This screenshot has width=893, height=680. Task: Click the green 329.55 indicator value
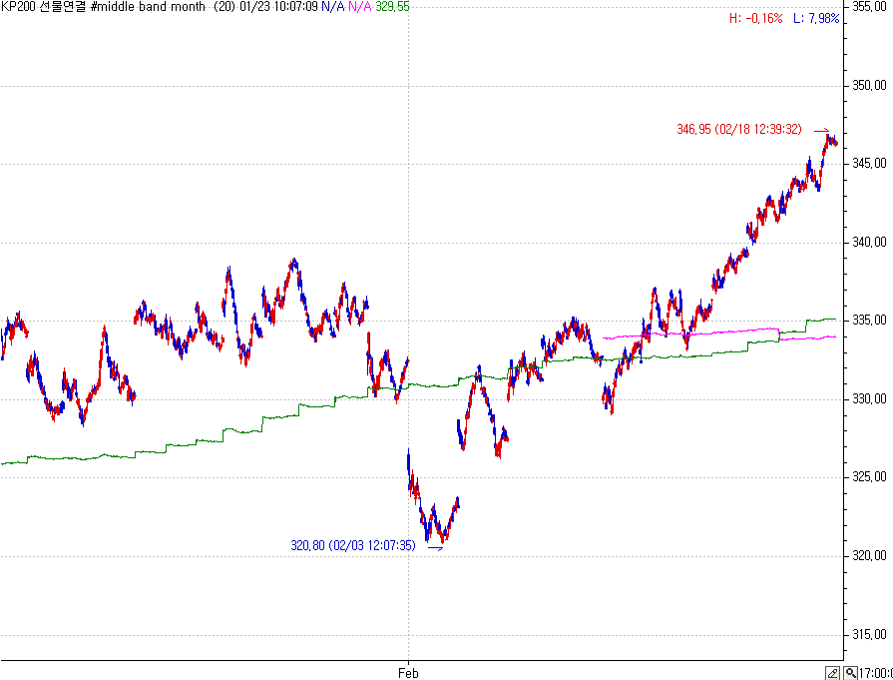pyautogui.click(x=392, y=7)
